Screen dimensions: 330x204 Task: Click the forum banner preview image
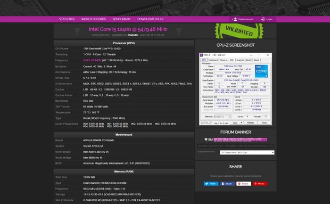pyautogui.click(x=235, y=140)
